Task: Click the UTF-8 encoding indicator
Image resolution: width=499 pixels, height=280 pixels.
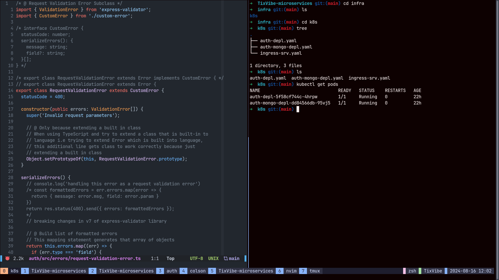Action: click(x=196, y=258)
